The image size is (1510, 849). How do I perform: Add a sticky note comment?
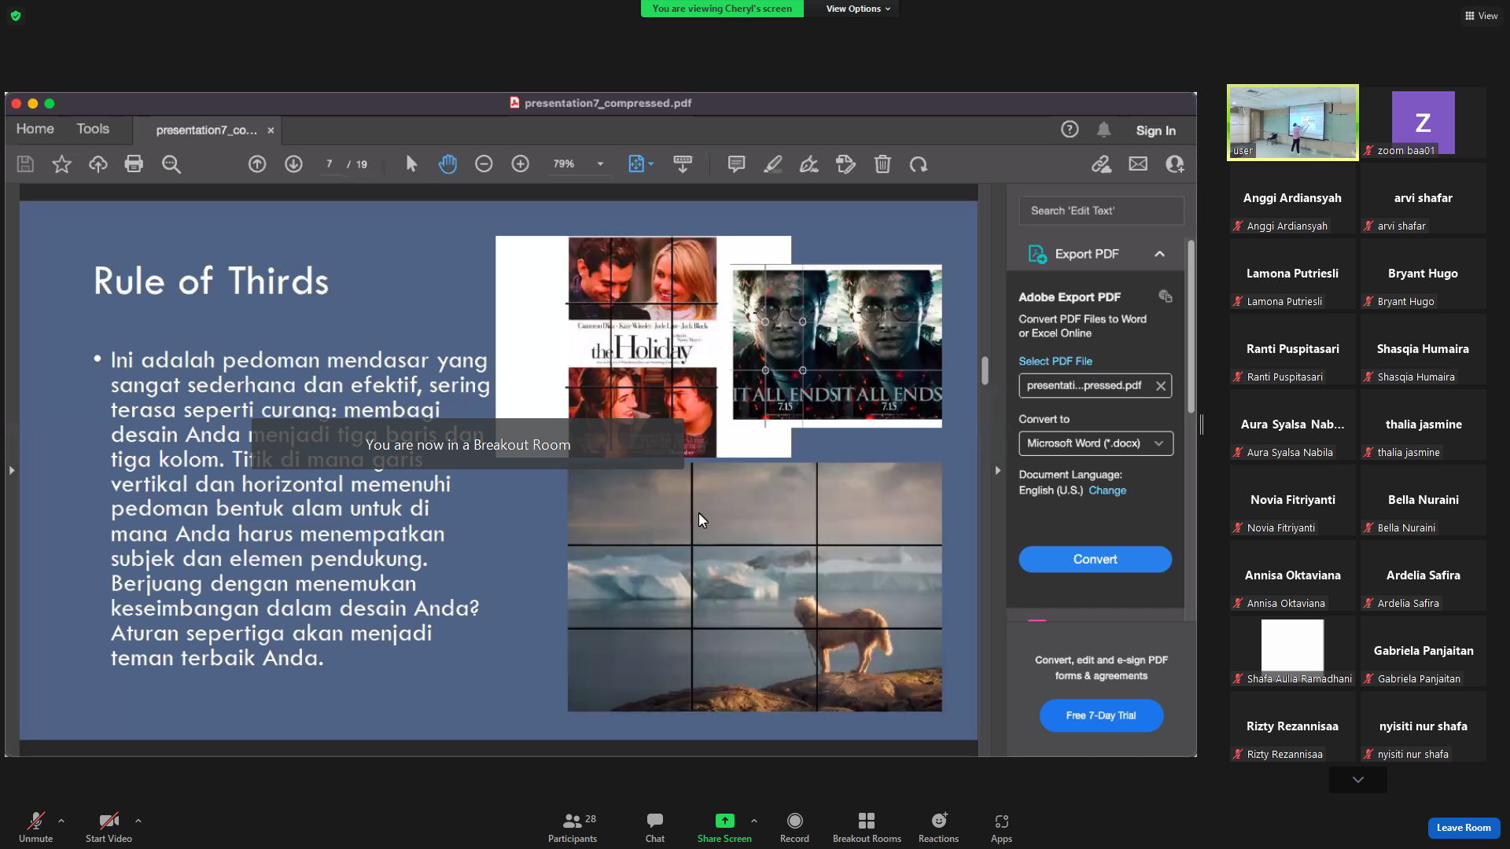pos(736,164)
